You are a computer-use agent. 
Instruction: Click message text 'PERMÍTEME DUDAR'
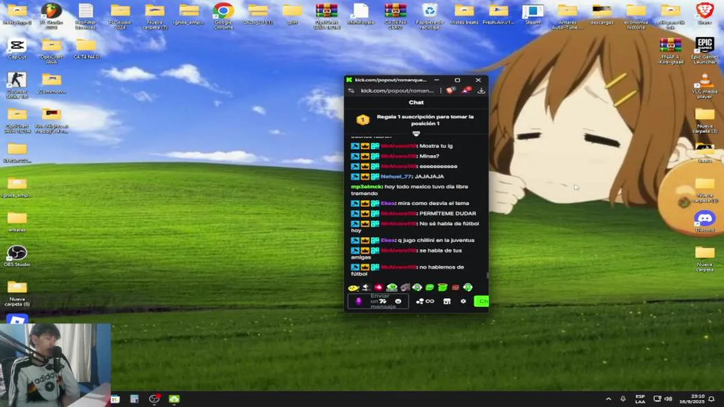click(447, 213)
